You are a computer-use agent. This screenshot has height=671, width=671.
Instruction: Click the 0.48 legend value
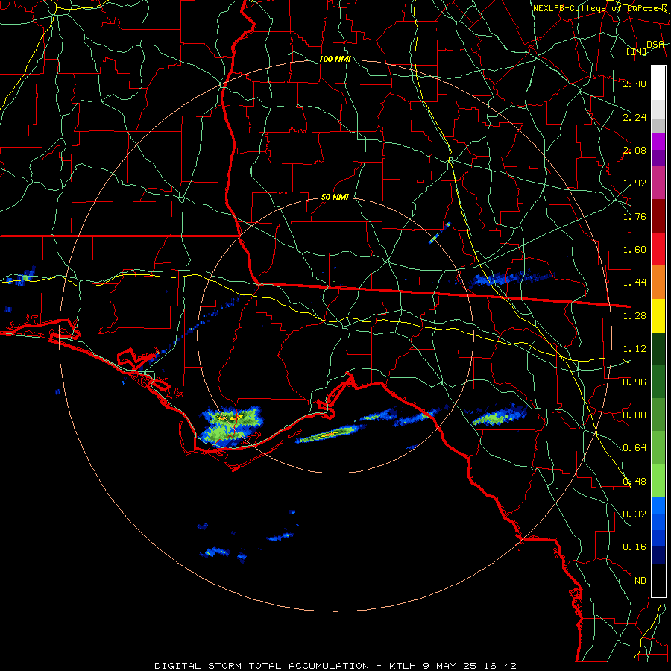(x=634, y=482)
